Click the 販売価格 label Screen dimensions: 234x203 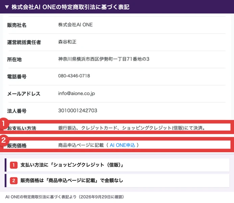click(x=17, y=145)
